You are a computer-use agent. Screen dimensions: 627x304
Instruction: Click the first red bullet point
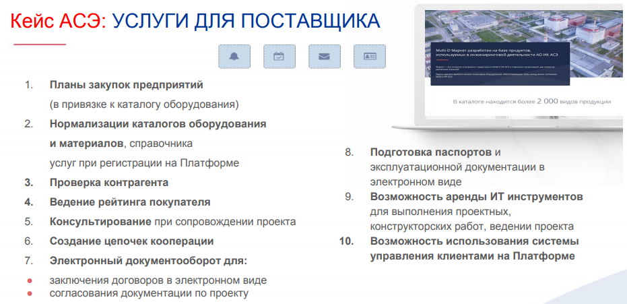30,280
